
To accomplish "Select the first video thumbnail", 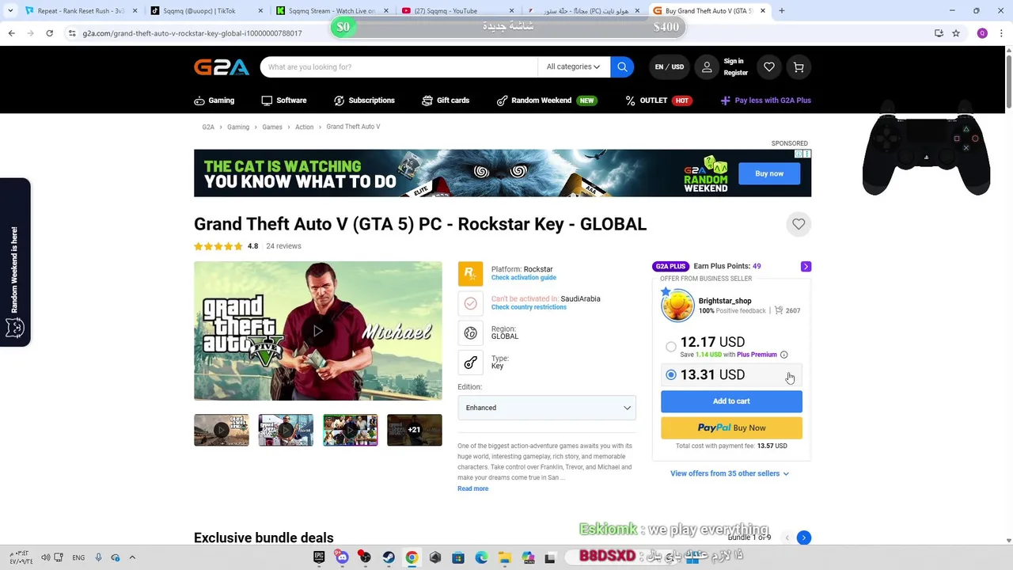I will [222, 430].
